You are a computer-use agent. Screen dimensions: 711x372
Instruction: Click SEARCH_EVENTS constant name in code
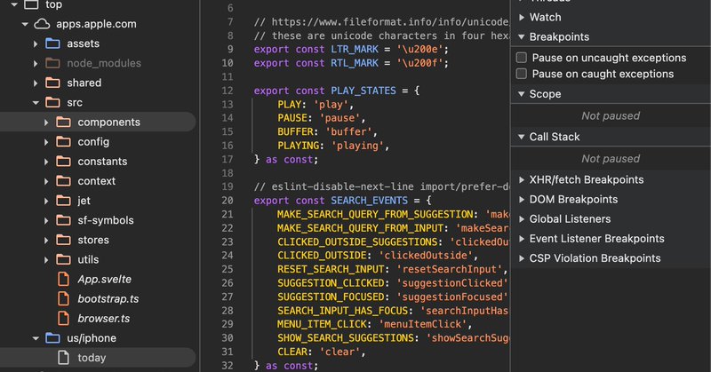pyautogui.click(x=369, y=201)
